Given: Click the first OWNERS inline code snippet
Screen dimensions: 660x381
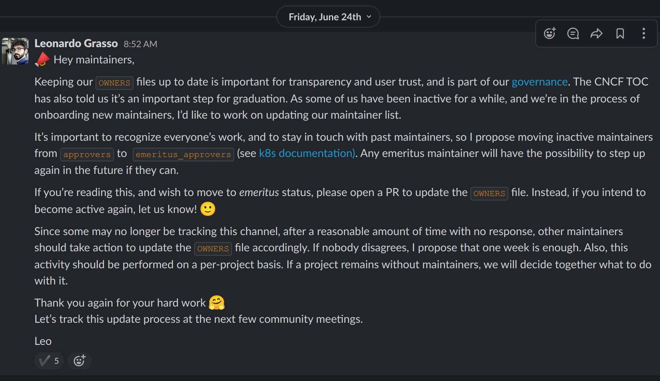Looking at the screenshot, I should 114,83.
